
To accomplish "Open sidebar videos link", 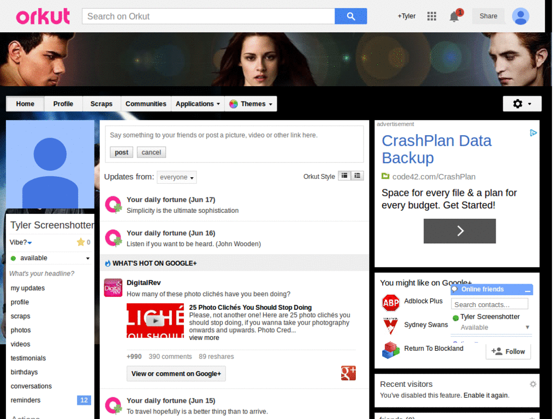I will (20, 344).
